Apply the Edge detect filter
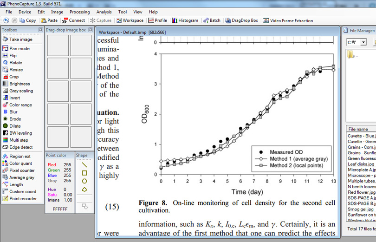The width and height of the screenshot is (376, 242). click(20, 147)
